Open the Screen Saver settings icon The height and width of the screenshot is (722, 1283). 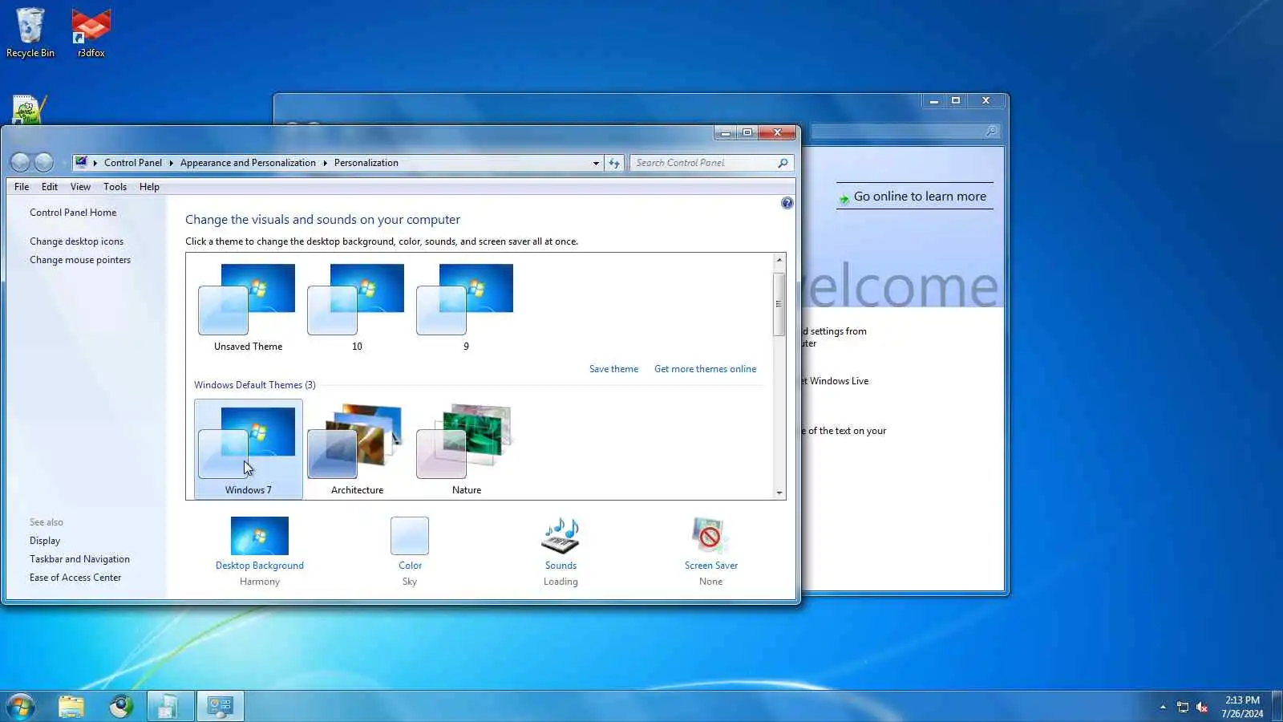(710, 536)
